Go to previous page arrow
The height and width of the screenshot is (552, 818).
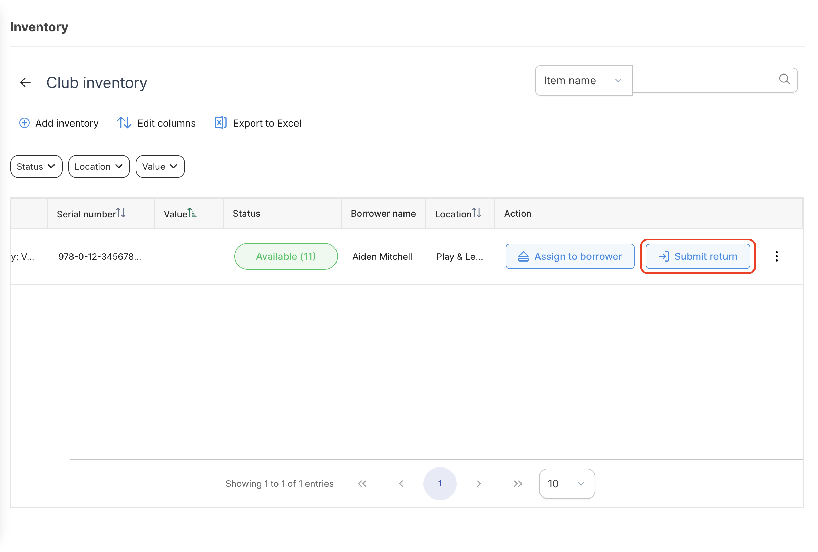click(x=401, y=484)
